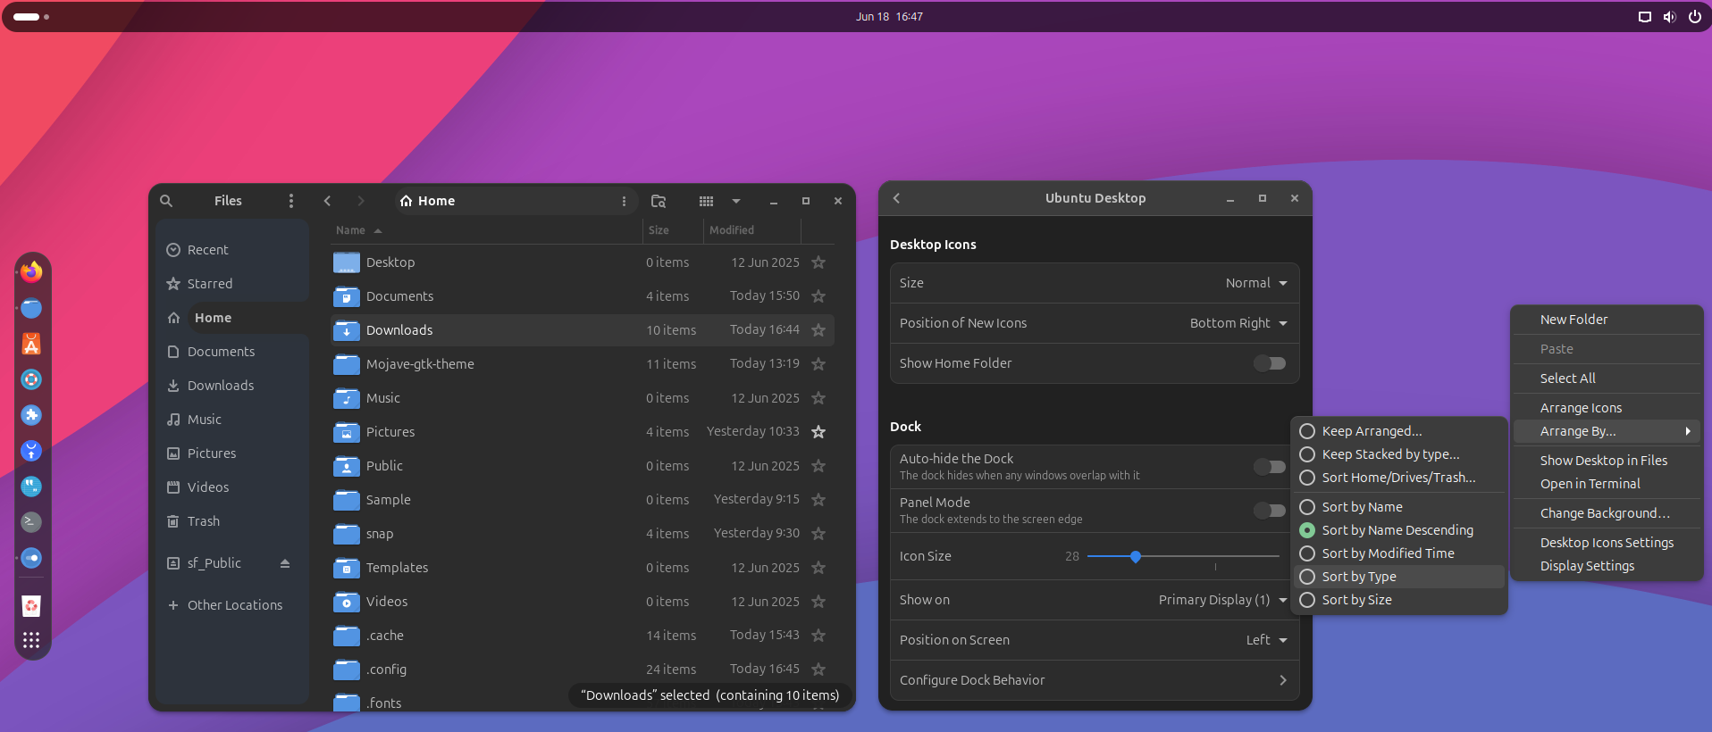Click the power icon in top bar
Screen dimensions: 1712x732
point(1694,17)
